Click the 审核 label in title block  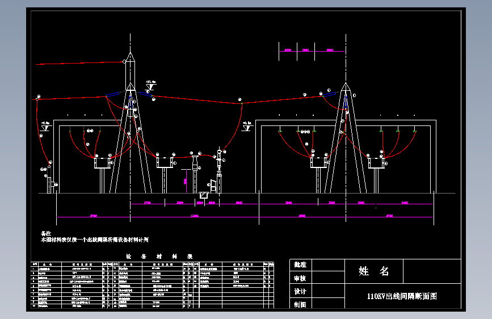(x=300, y=278)
